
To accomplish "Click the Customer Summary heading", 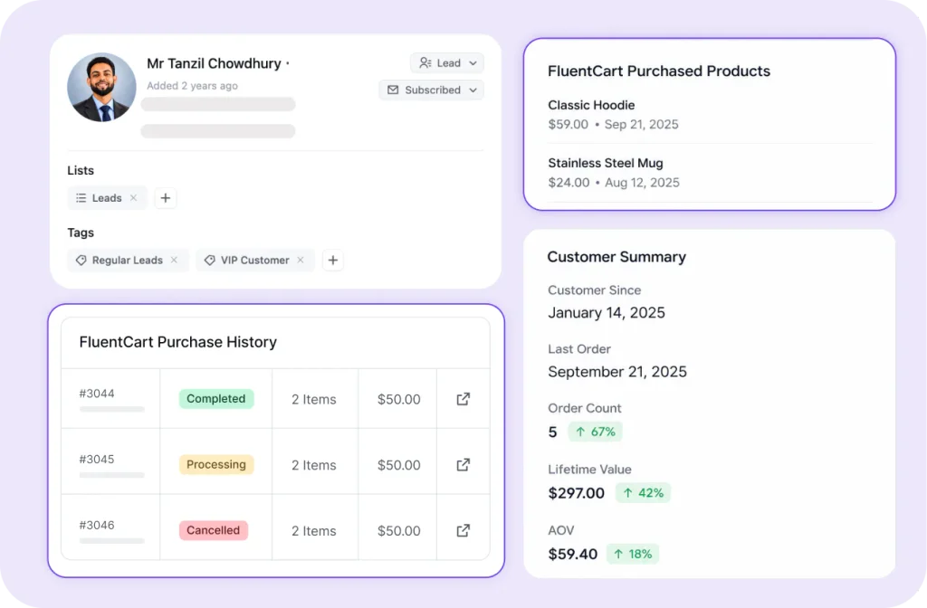I will click(x=616, y=257).
